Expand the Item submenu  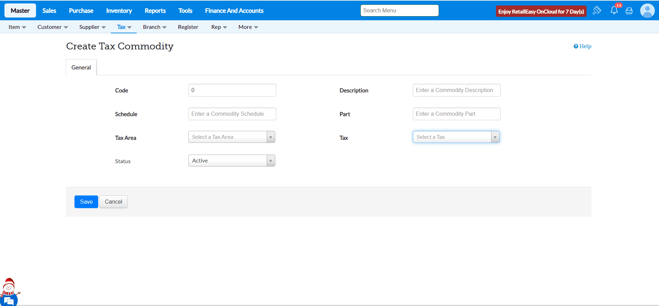[17, 27]
